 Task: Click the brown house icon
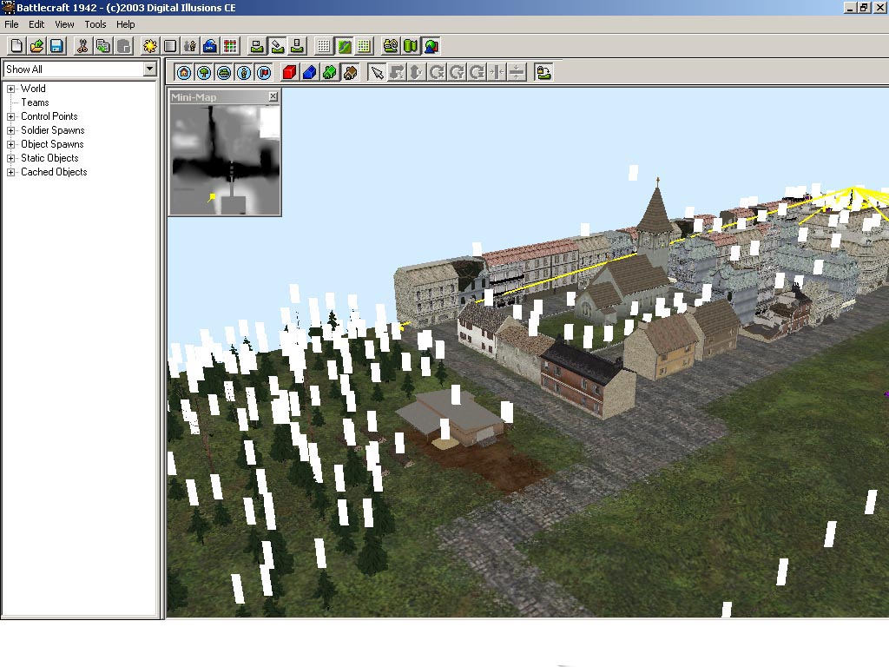pos(351,73)
